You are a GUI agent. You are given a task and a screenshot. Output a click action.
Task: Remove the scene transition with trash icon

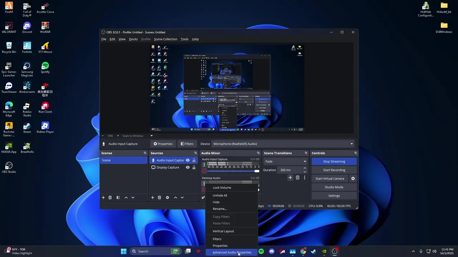click(297, 177)
